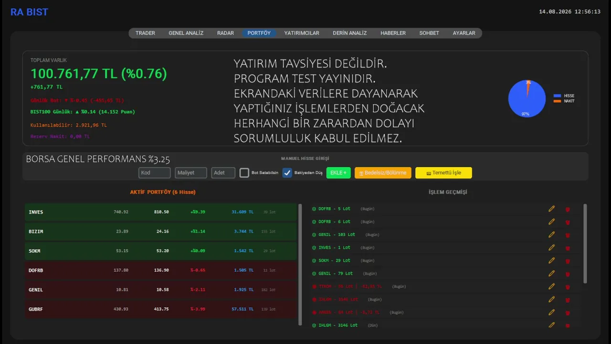
Task: Delete the INVES - 1 Lot transaction
Action: 568,248
